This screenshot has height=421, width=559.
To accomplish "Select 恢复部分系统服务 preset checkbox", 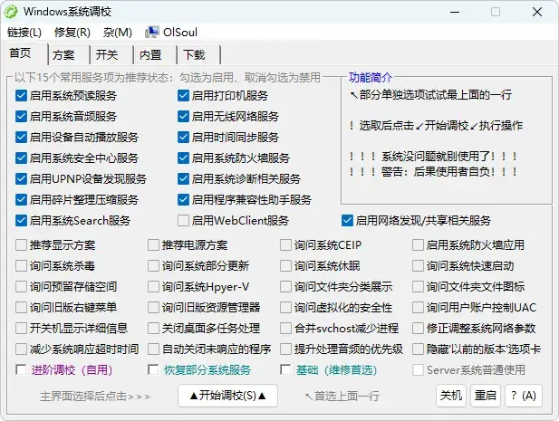I will pos(153,370).
